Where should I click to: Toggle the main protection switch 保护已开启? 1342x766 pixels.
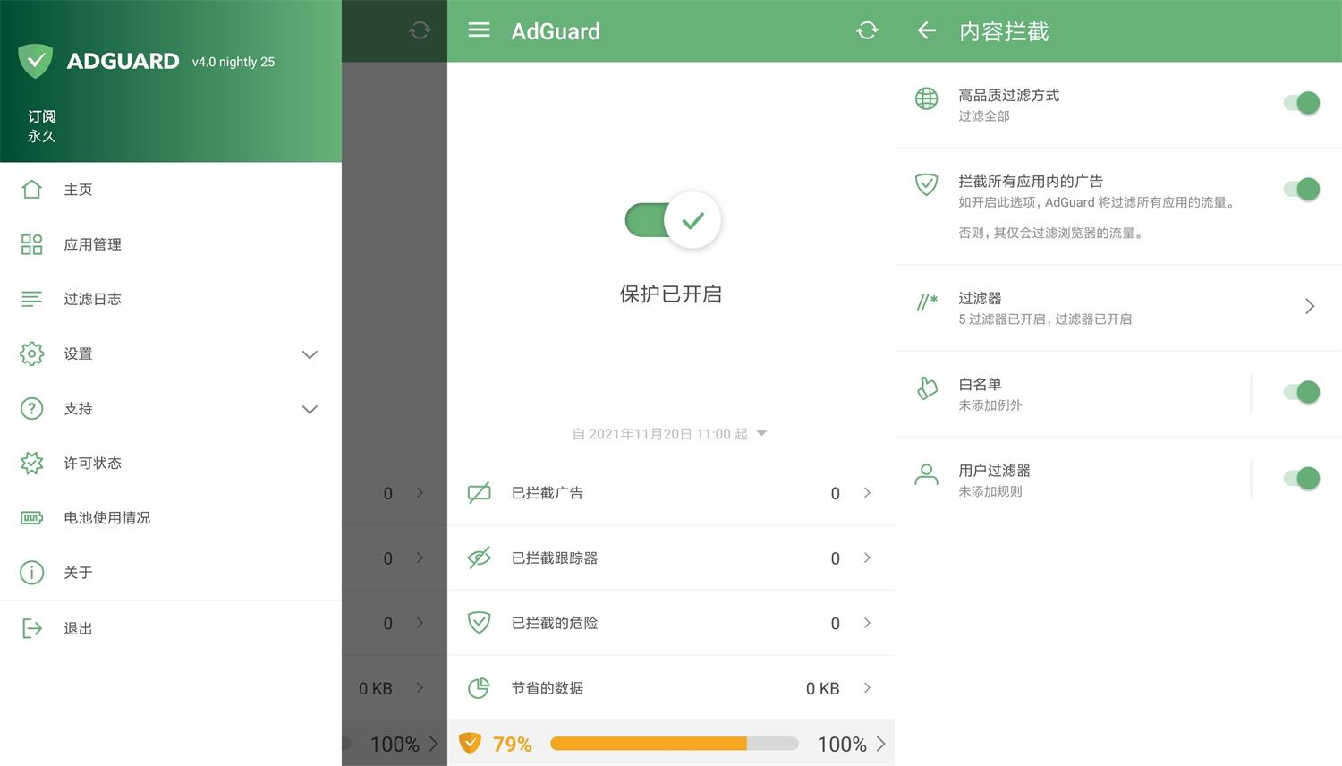pyautogui.click(x=671, y=220)
